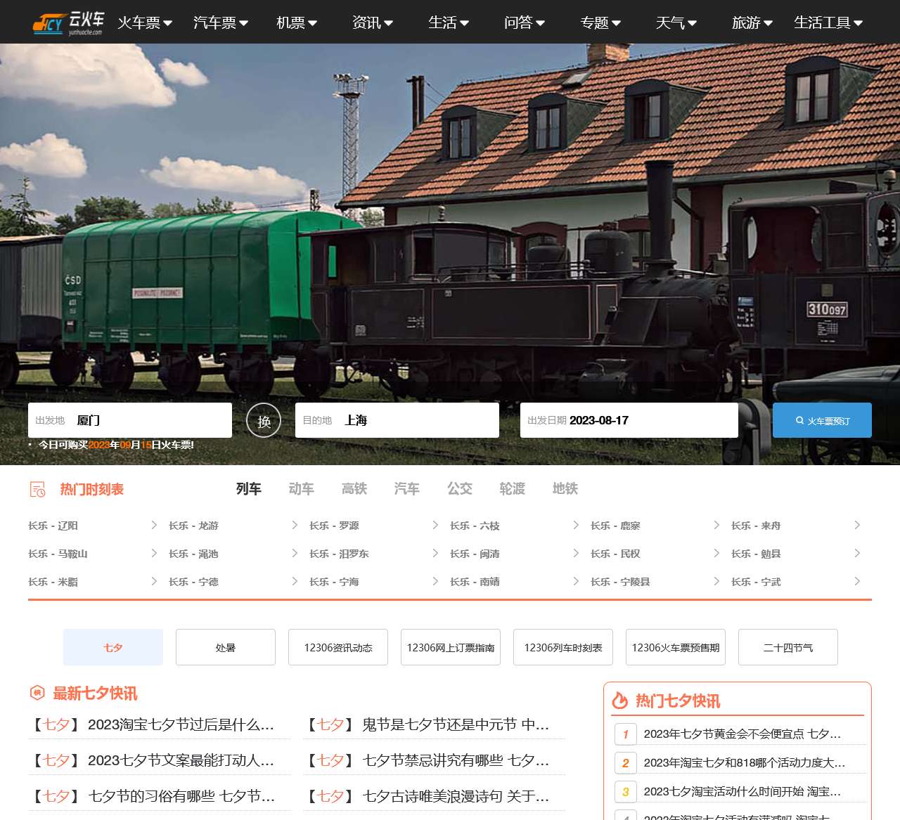Expand the 生活 dropdown menu
Image resolution: width=900 pixels, height=820 pixels.
point(449,22)
